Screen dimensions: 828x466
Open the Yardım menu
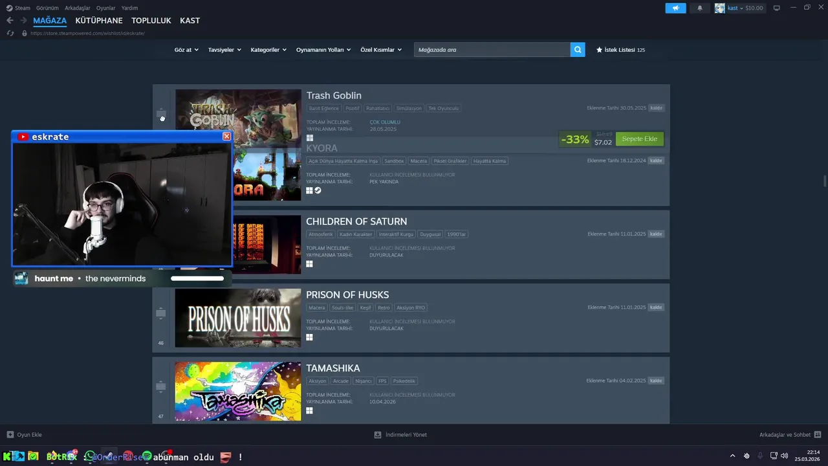[129, 8]
